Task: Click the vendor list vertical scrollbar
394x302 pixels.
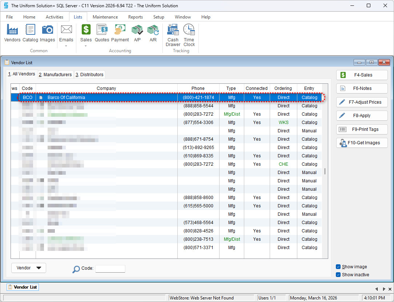Action: point(325,171)
